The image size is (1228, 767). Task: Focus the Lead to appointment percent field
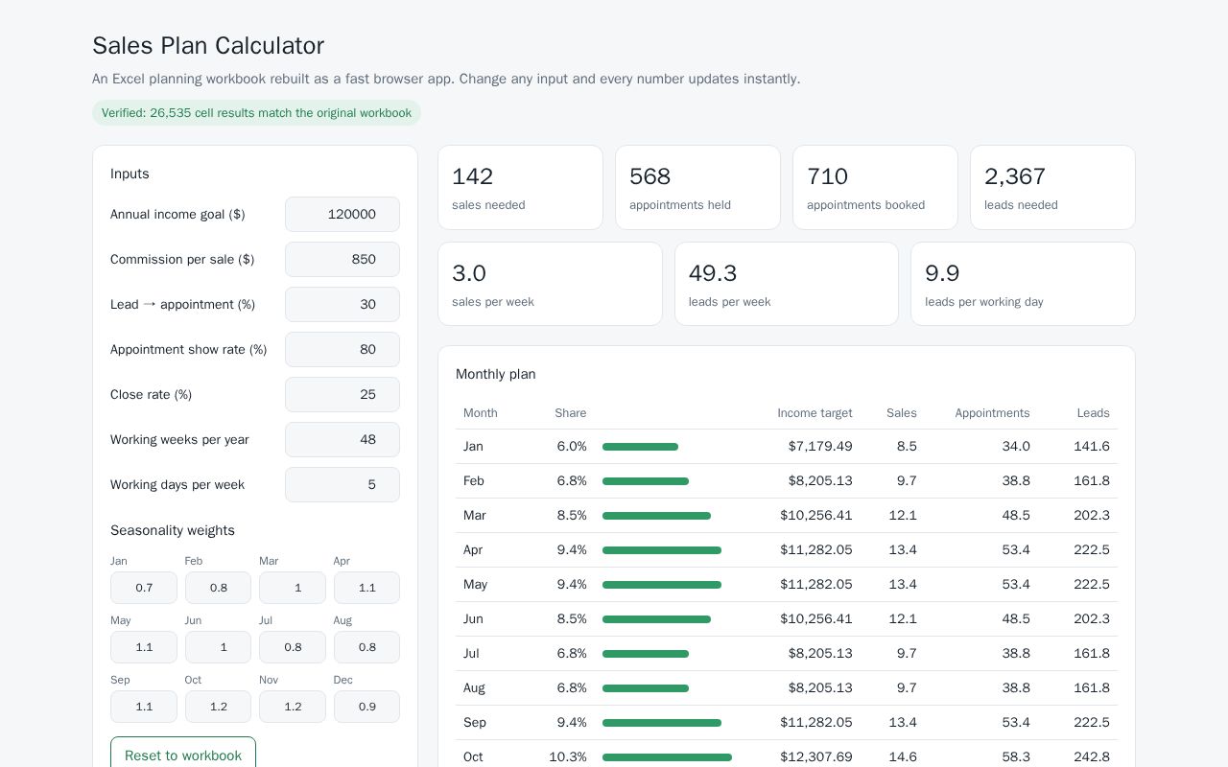pyautogui.click(x=342, y=304)
